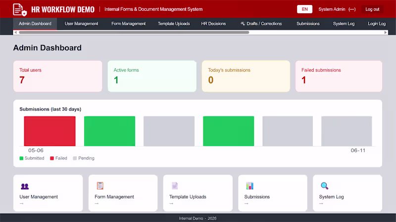Open the System Log navigation tab

pos(344,24)
